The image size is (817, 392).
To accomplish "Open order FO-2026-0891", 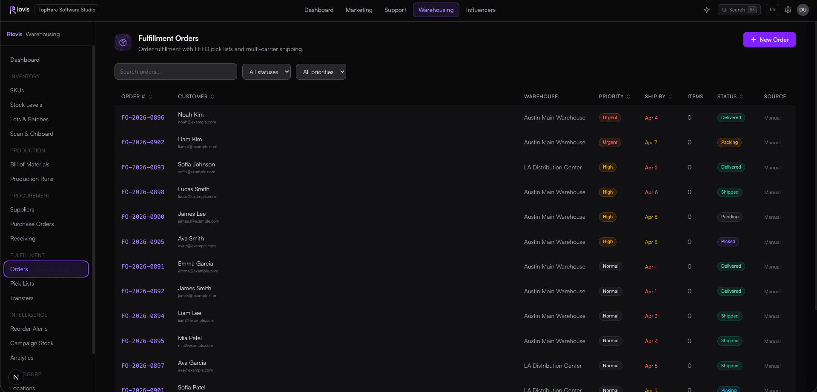I will [143, 267].
